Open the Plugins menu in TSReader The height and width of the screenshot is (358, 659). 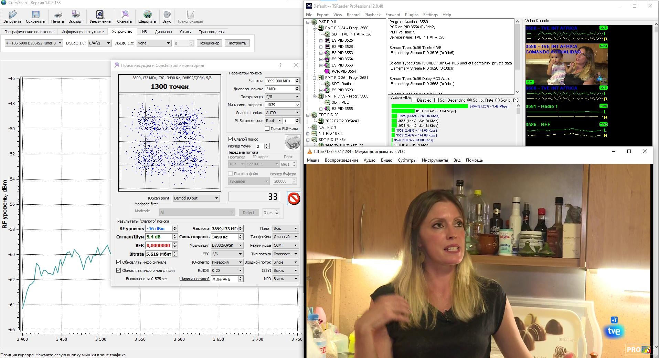coord(411,15)
